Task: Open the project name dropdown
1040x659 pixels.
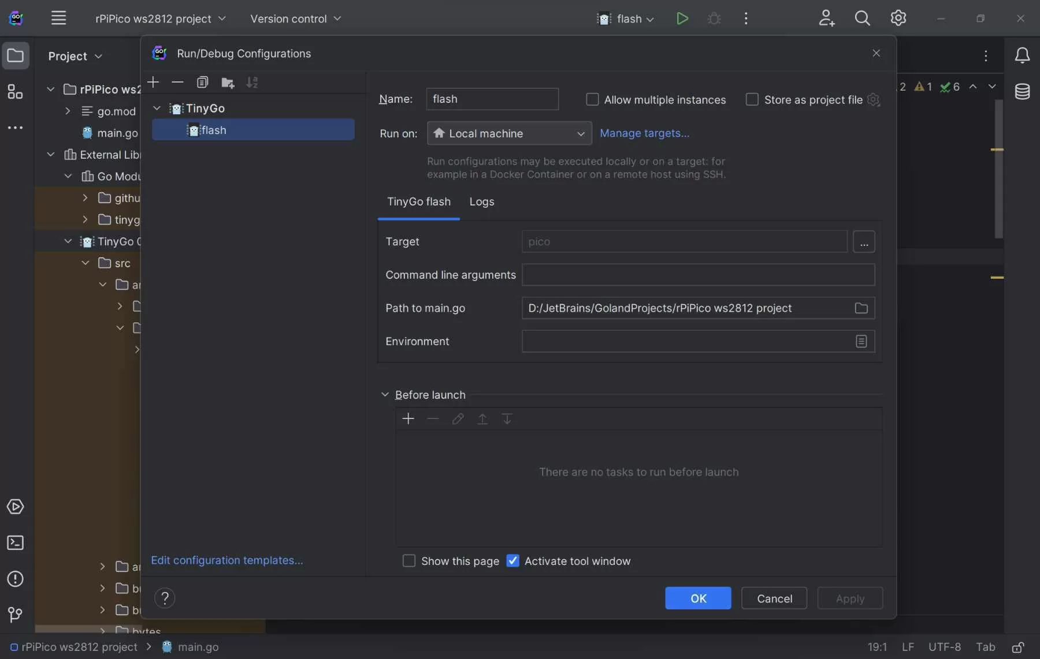Action: click(x=161, y=18)
